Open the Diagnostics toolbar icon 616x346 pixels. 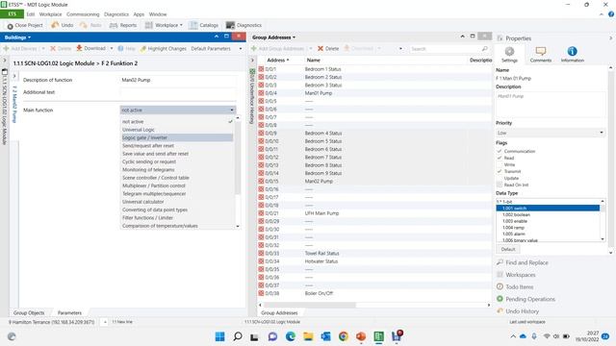(x=230, y=25)
